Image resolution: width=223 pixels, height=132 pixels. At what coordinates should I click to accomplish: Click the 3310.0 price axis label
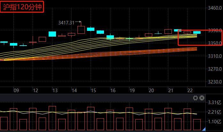pos(215,56)
